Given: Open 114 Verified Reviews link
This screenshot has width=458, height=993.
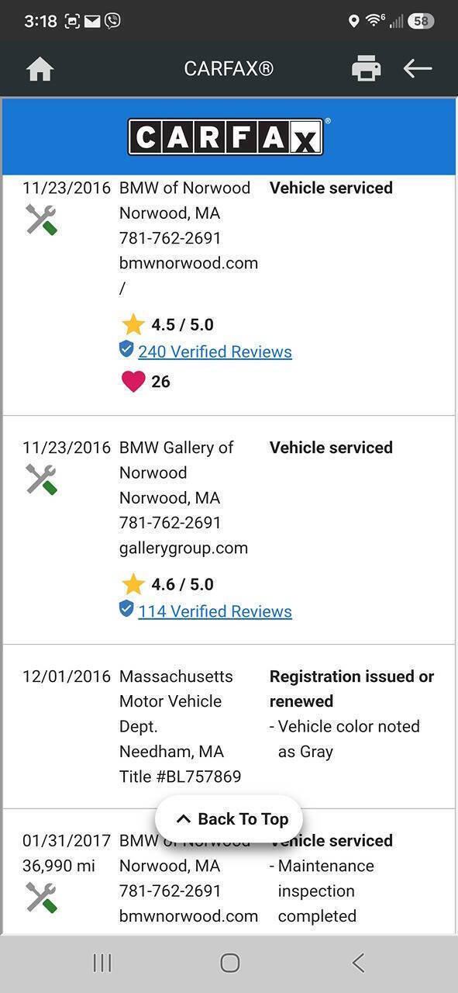Looking at the screenshot, I should [215, 611].
